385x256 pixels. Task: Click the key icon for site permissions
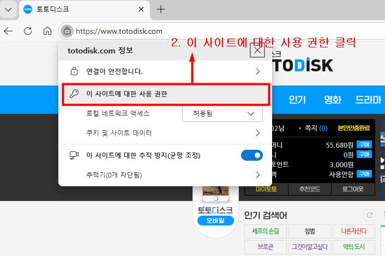[x=74, y=94]
